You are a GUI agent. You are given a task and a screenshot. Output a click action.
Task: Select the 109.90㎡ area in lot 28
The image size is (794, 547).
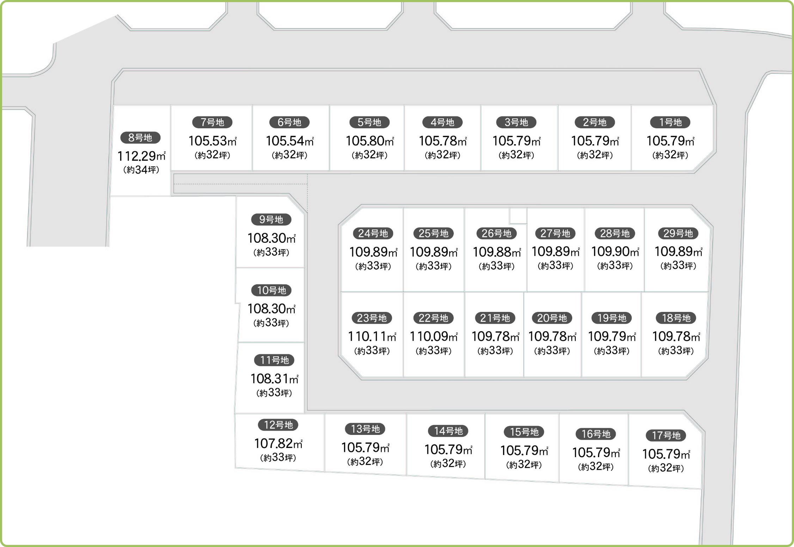[x=615, y=252]
